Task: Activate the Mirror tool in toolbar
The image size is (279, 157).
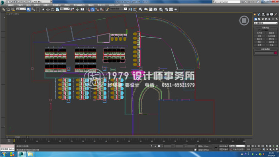Action: coord(130,10)
